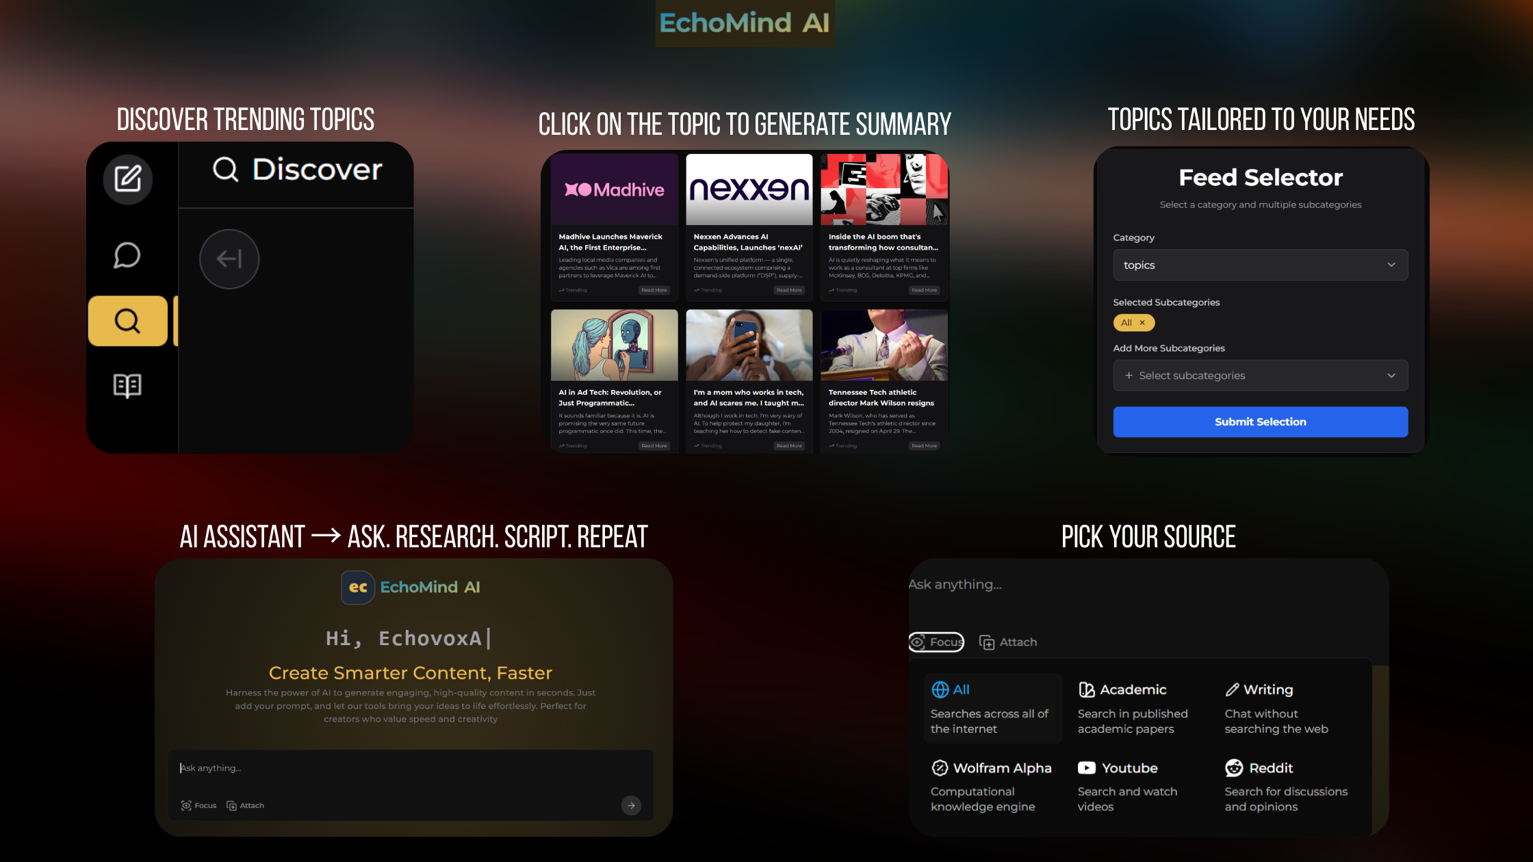Choose the Reddit source option
This screenshot has height=862, width=1533.
point(1270,768)
